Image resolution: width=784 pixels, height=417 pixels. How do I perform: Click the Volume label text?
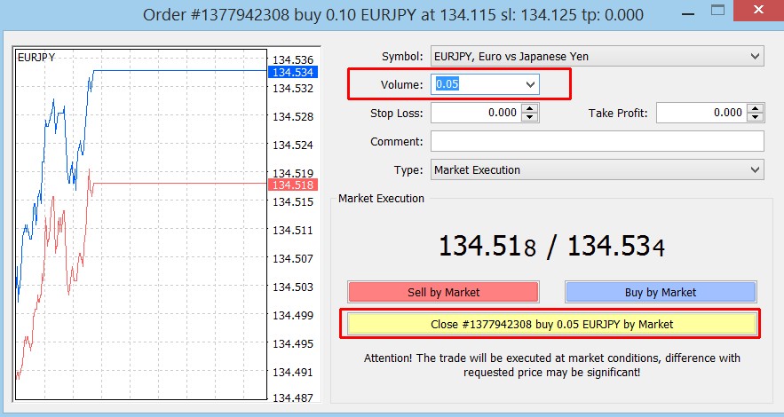click(401, 85)
